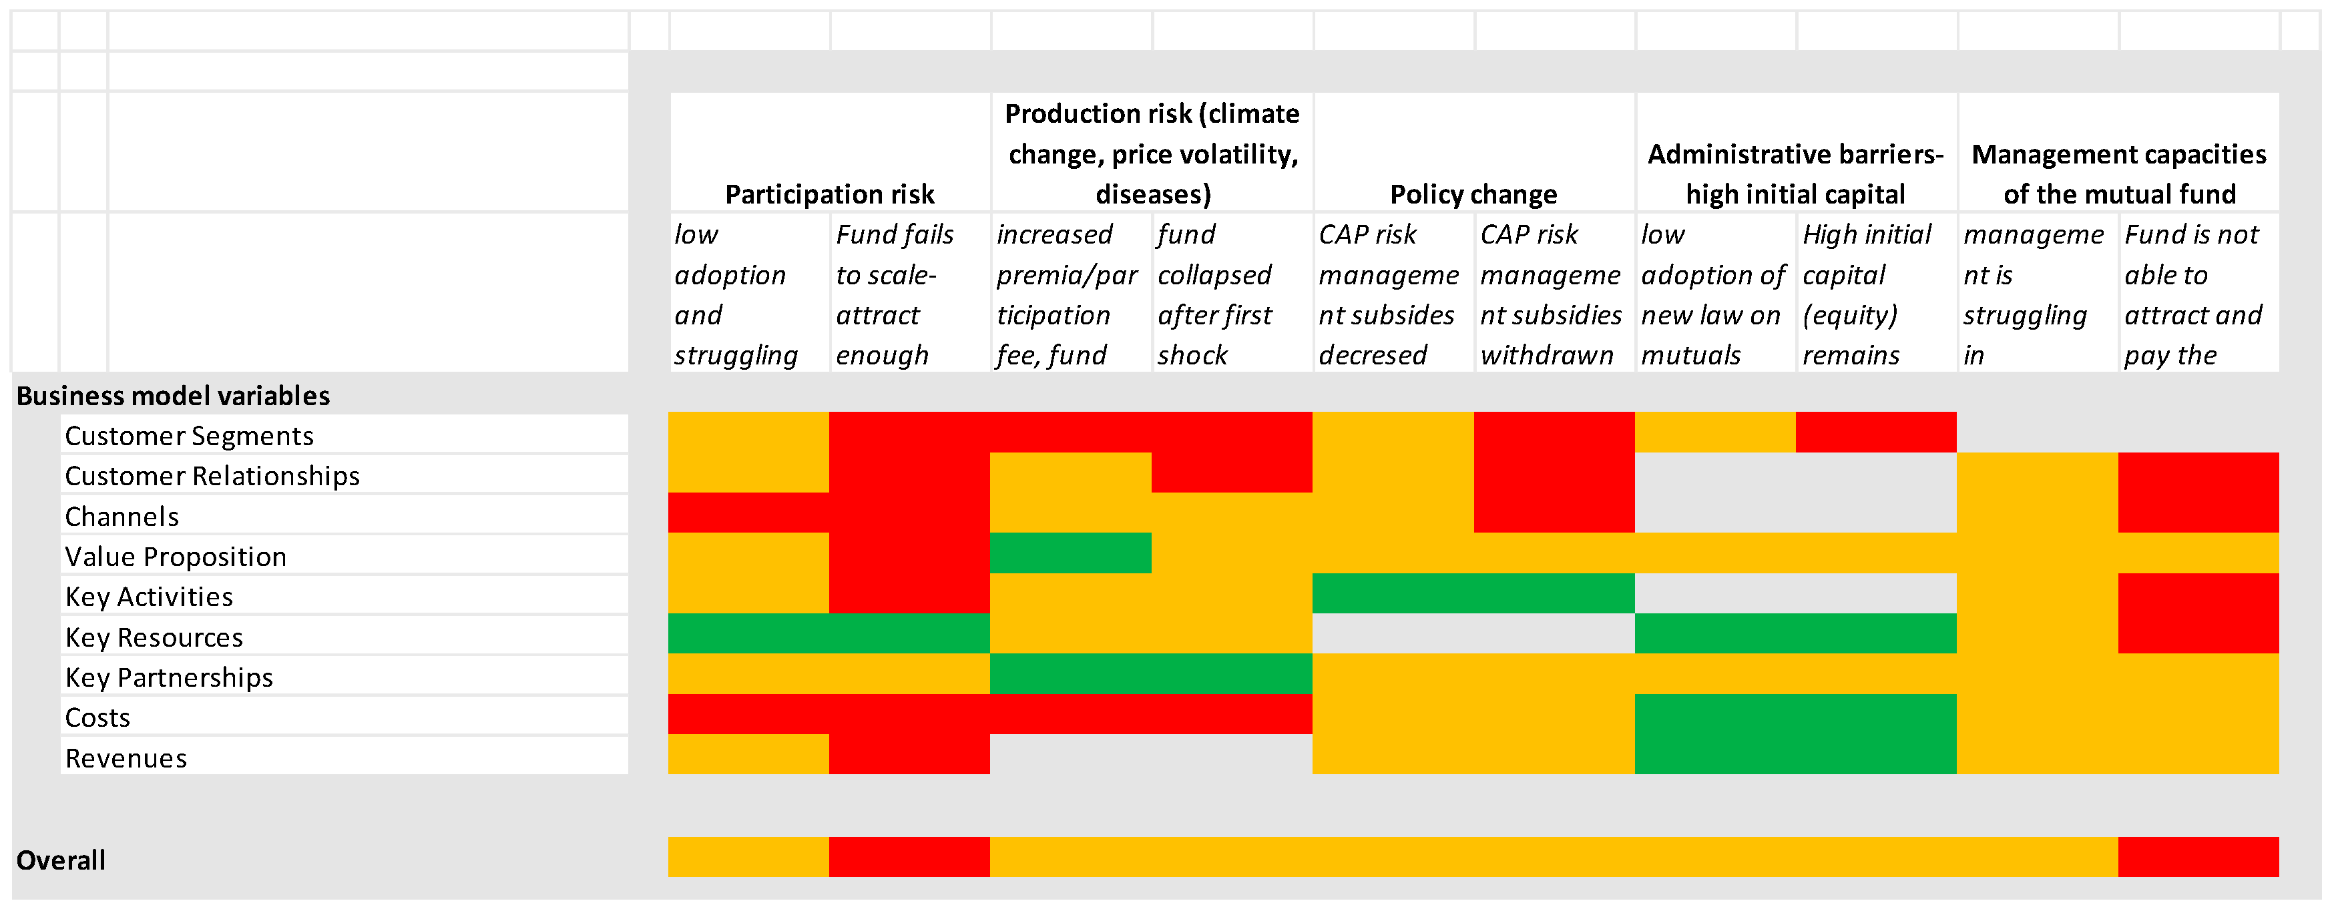The width and height of the screenshot is (2330, 911).
Task: Select the Key Partnerships row label
Action: tap(169, 677)
